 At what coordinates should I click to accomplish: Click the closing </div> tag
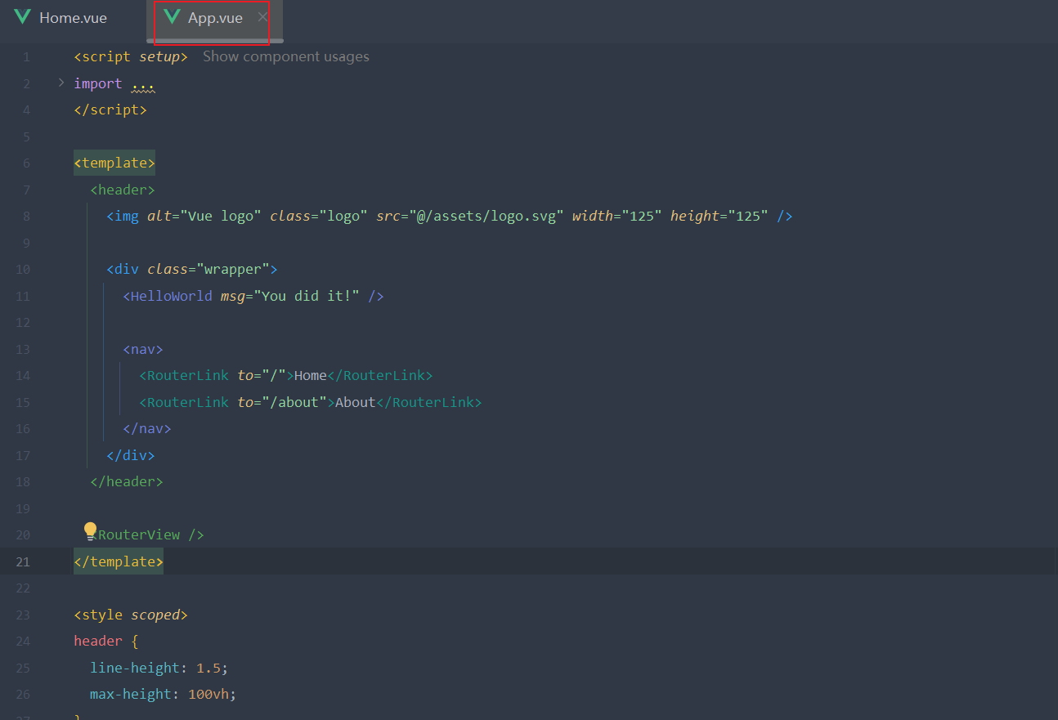point(131,455)
